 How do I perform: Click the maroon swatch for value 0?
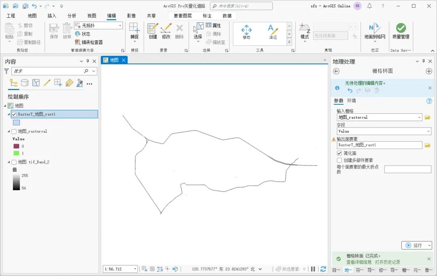click(x=17, y=146)
